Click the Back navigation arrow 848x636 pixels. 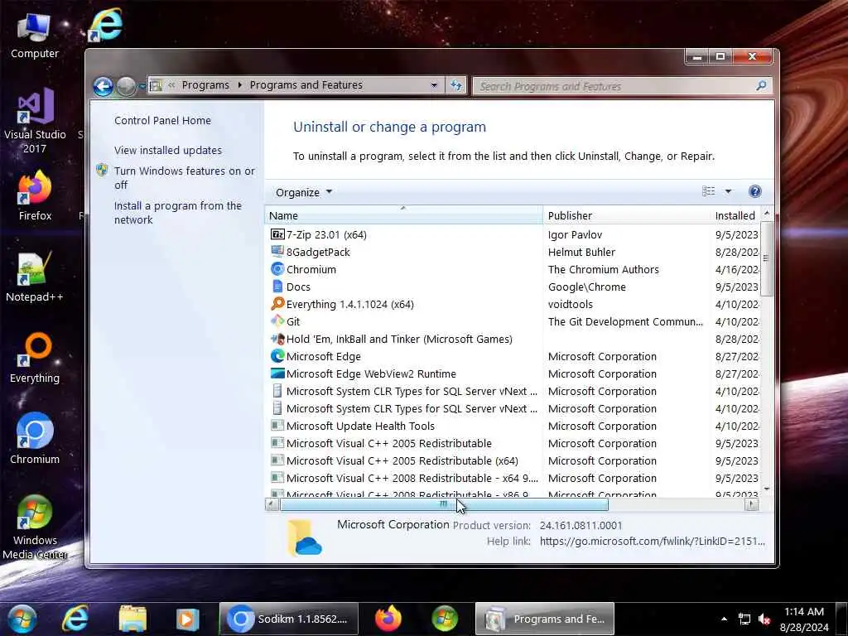[103, 86]
